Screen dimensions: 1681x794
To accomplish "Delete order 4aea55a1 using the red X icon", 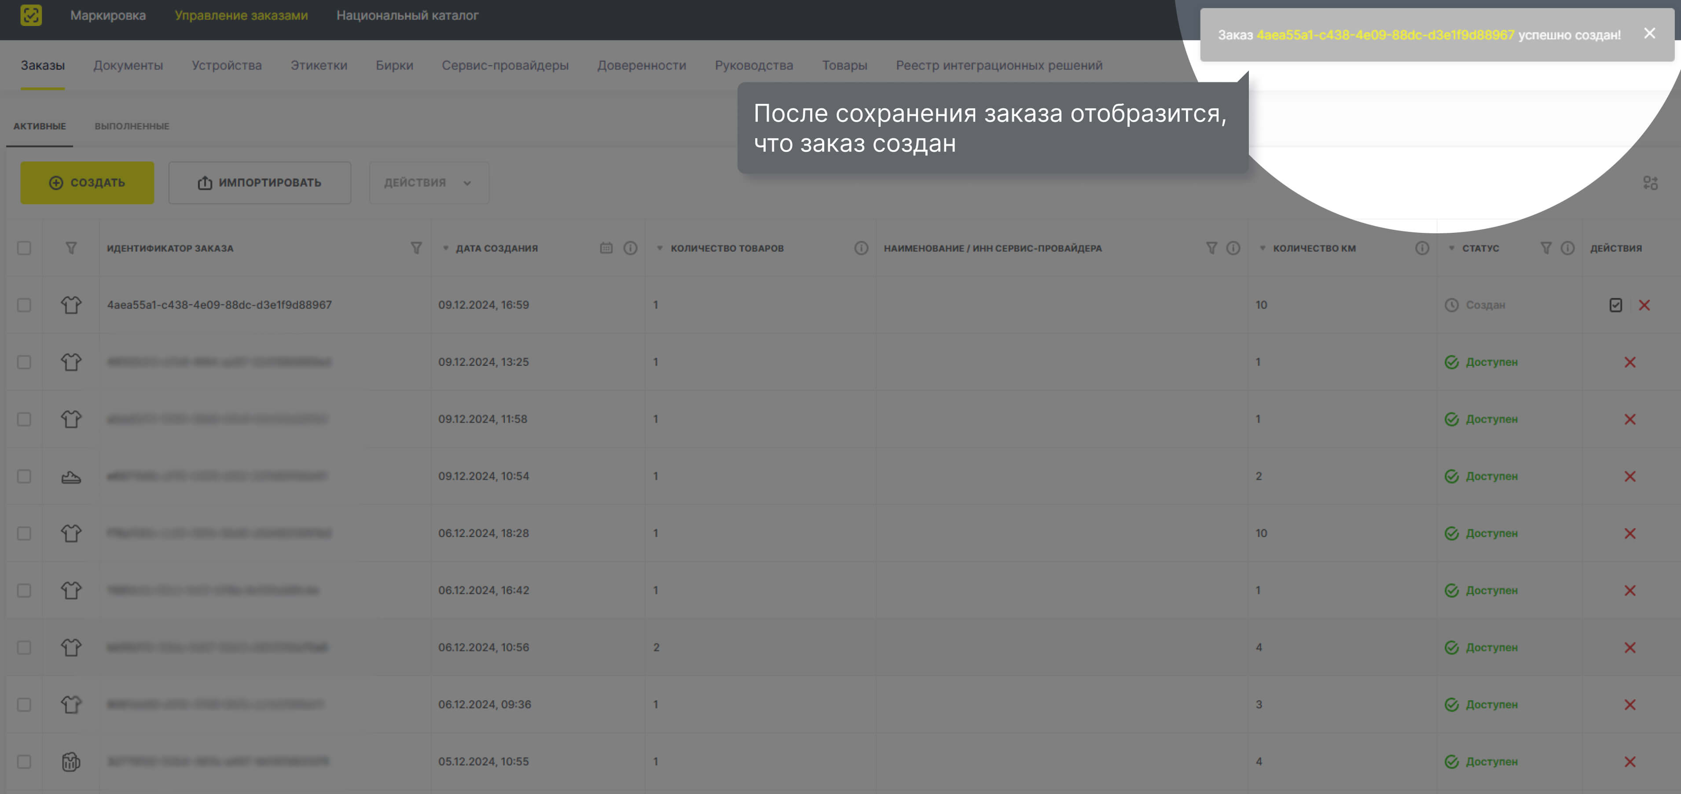I will [x=1644, y=305].
